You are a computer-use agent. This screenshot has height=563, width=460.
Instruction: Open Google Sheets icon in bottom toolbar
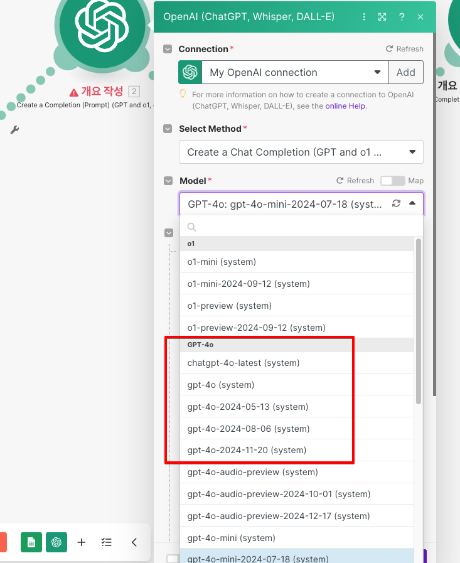click(x=31, y=542)
